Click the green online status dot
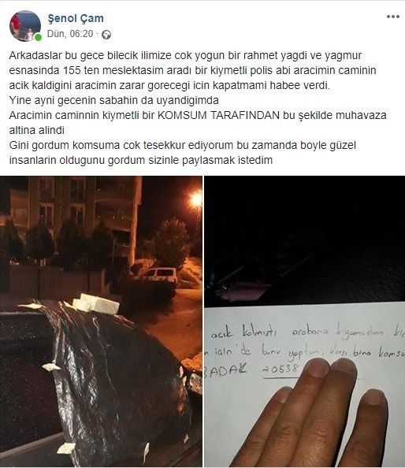 (x=38, y=37)
